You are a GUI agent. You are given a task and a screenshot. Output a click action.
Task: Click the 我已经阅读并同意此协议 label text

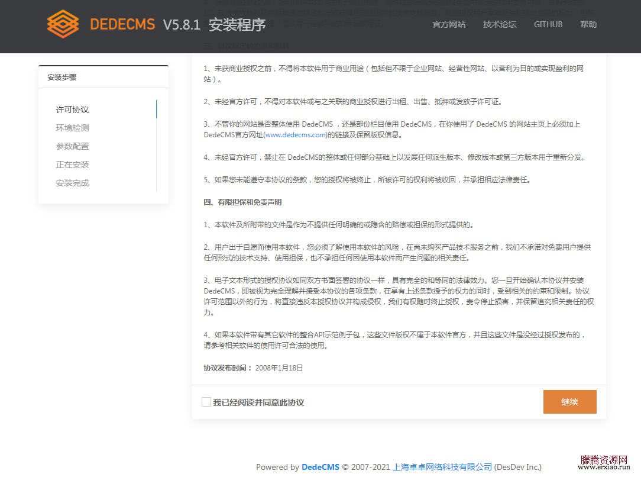pyautogui.click(x=258, y=402)
